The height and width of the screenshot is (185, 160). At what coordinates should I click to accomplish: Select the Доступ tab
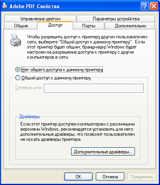tap(55, 25)
